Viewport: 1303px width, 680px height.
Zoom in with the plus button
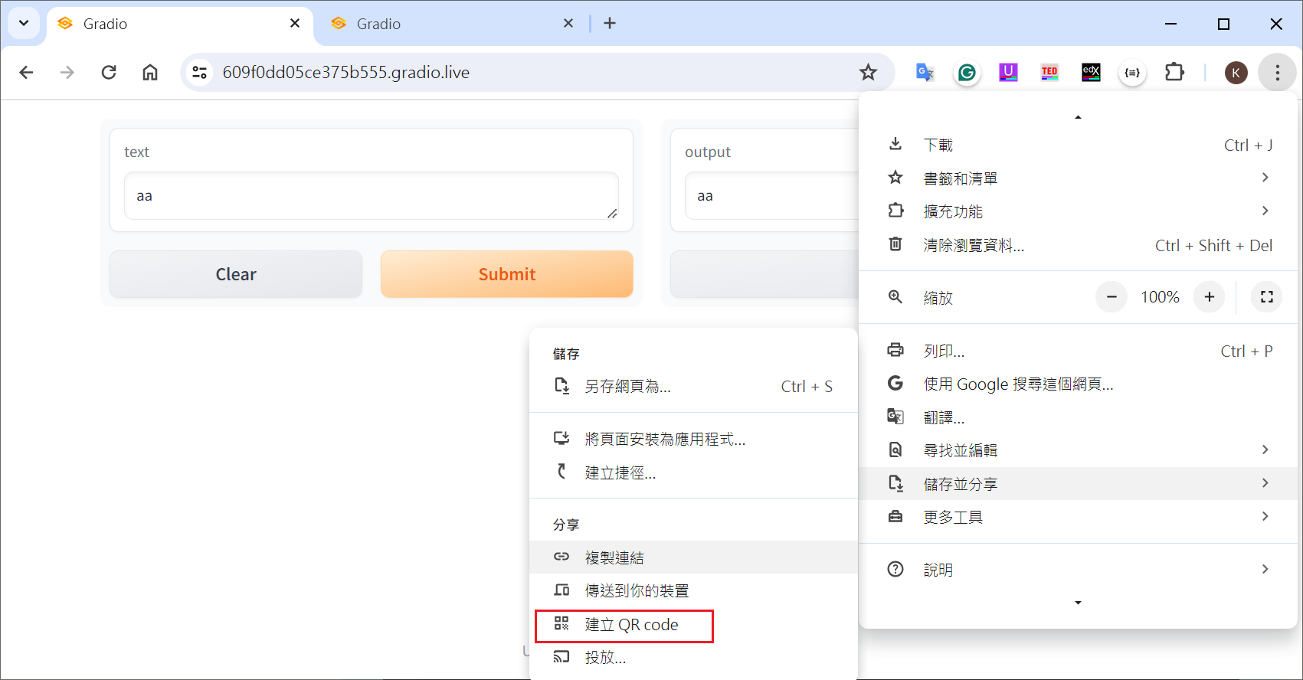tap(1209, 297)
